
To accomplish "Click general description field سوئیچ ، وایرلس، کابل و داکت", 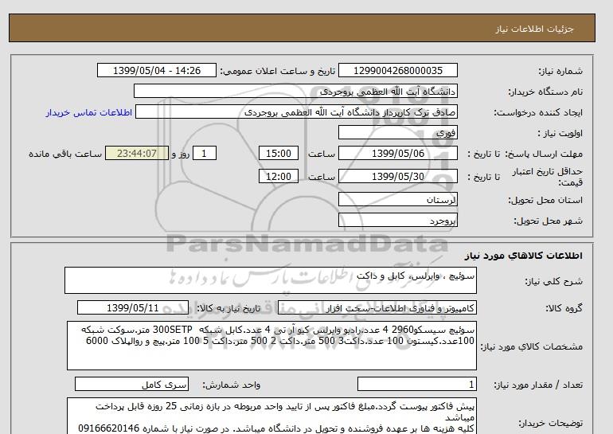I will pos(271,280).
